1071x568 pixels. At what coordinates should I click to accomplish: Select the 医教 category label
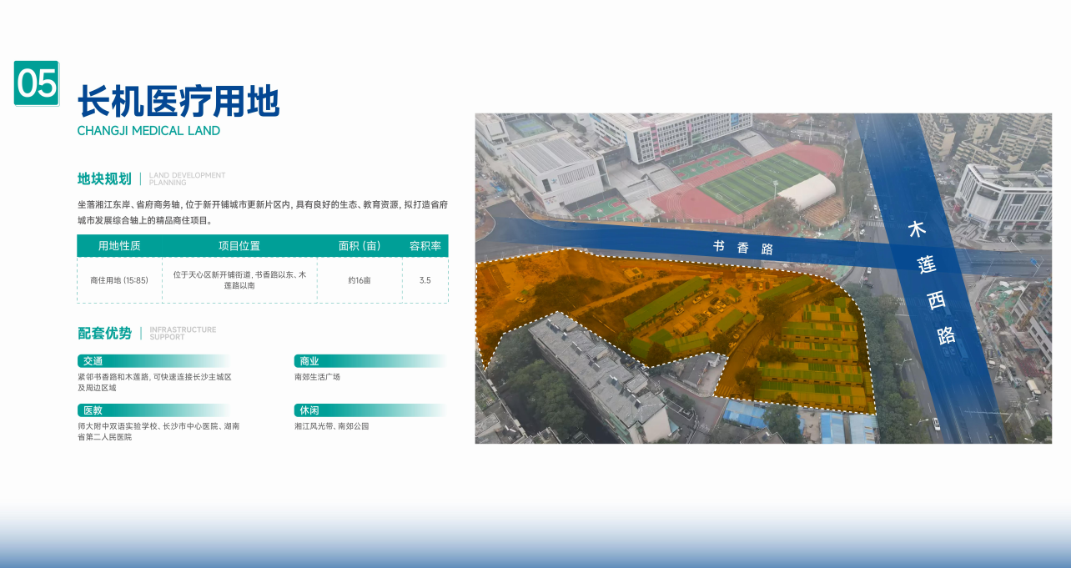point(93,410)
